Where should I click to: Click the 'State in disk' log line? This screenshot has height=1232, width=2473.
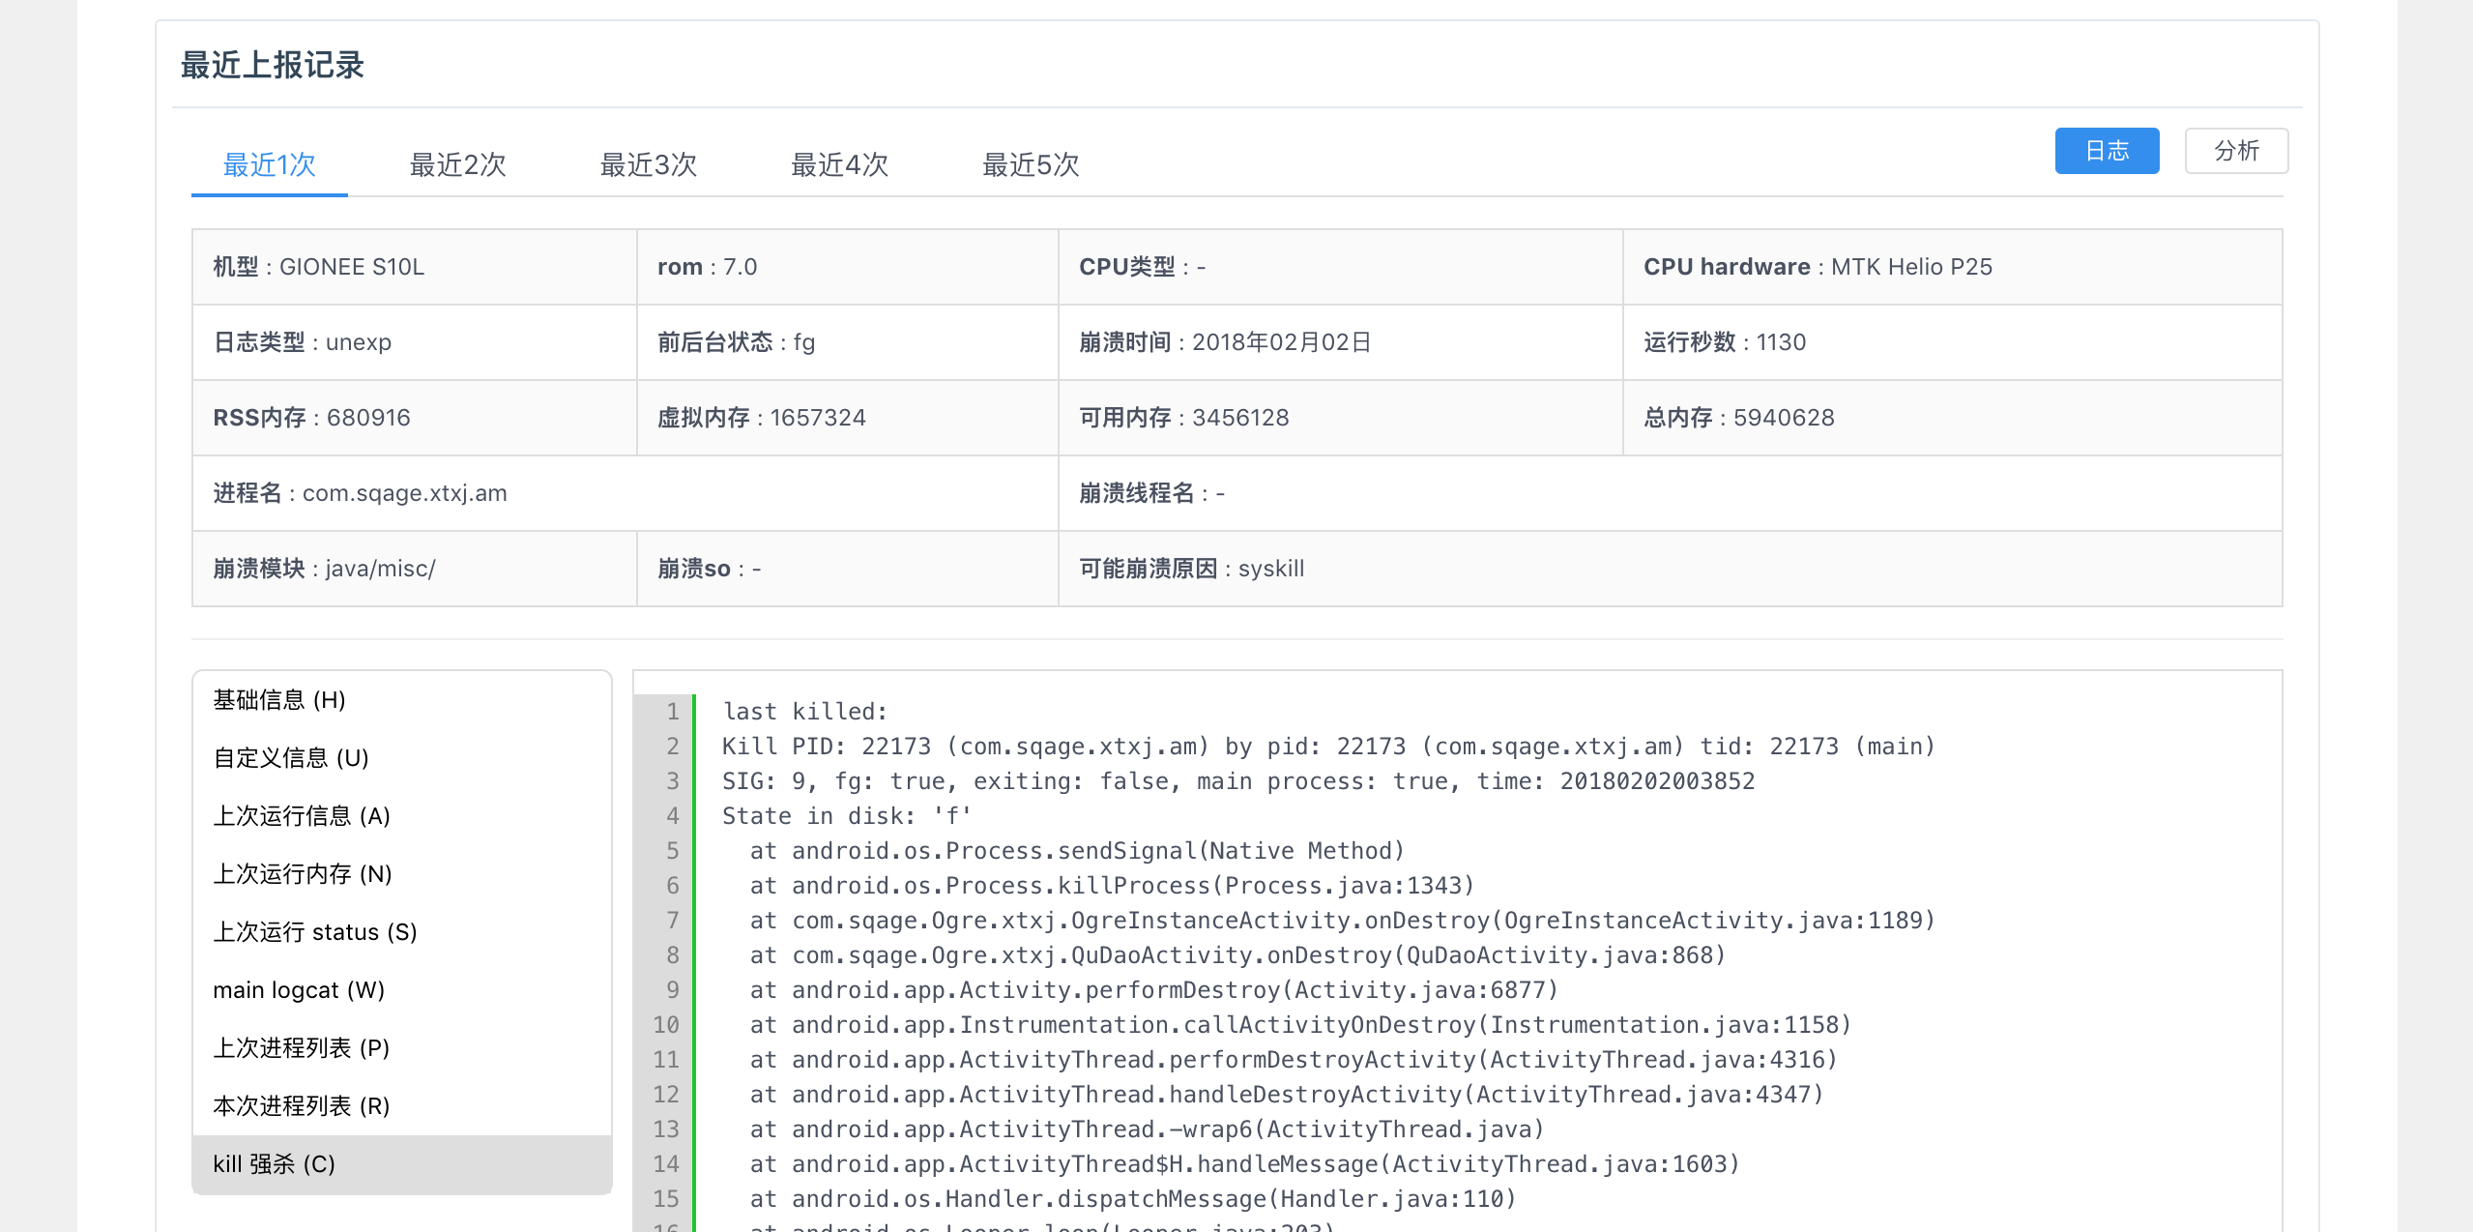[x=847, y=816]
